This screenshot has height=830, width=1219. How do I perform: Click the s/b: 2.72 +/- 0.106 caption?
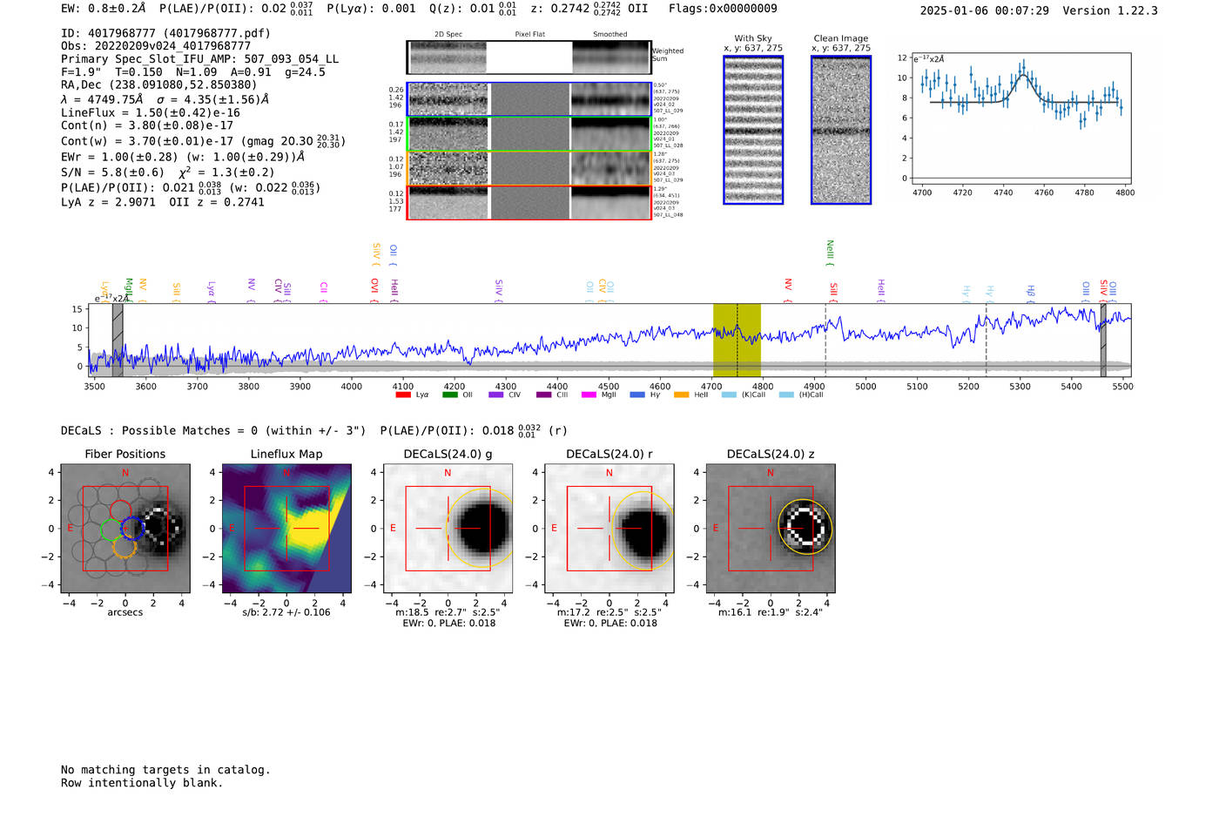(286, 612)
